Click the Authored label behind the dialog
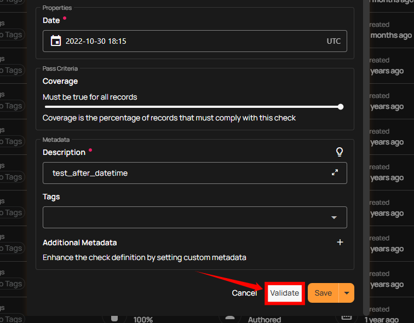414x323 pixels. [264, 319]
